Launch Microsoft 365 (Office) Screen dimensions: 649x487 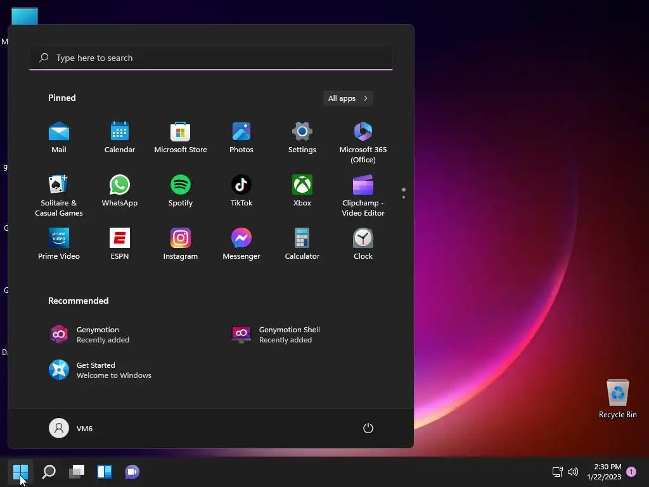click(363, 143)
